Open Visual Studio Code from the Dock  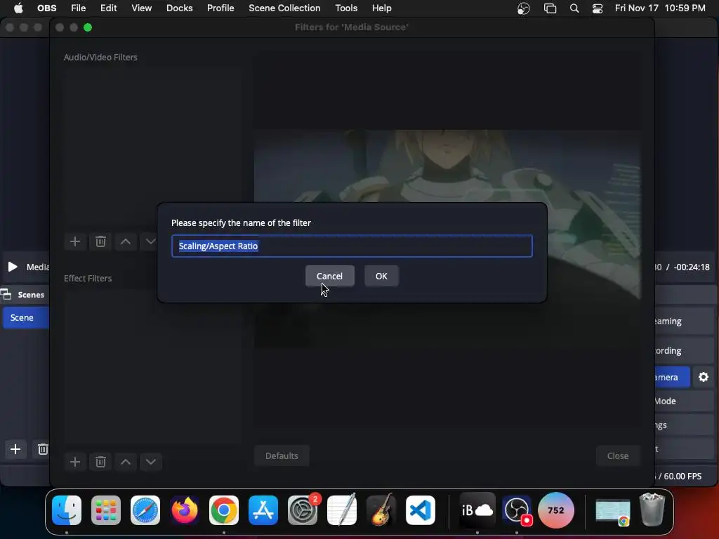(421, 510)
